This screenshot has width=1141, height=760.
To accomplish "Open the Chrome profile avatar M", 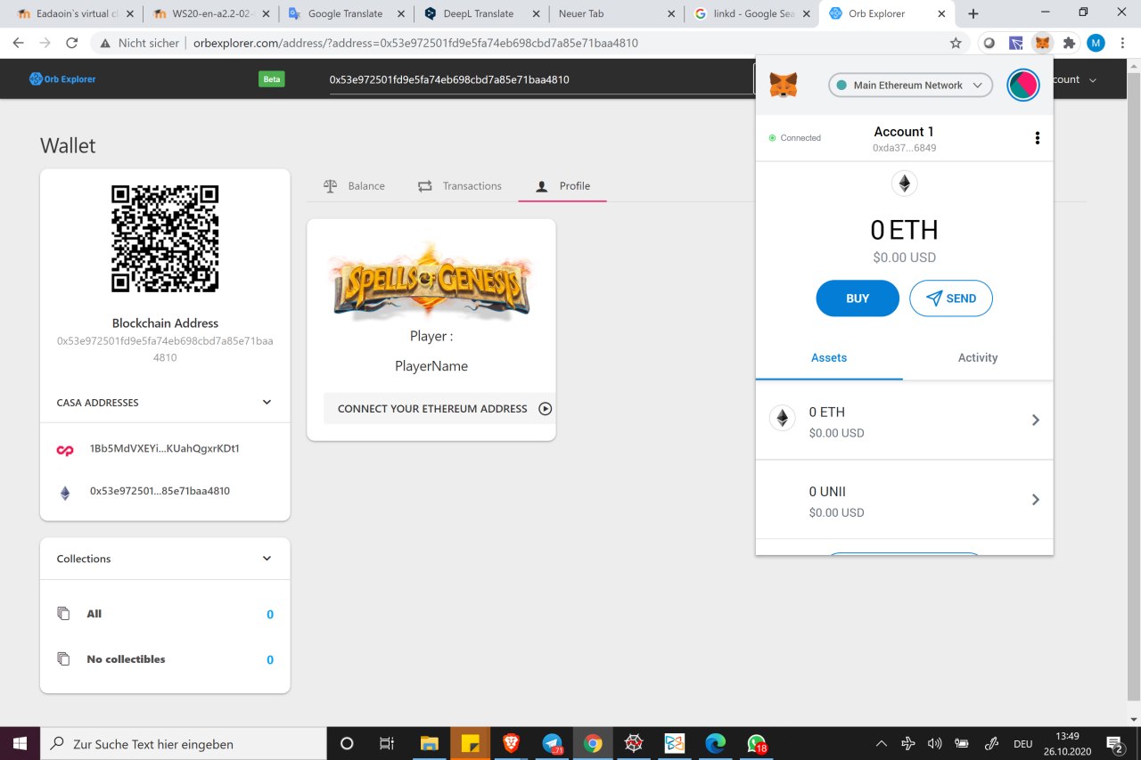I will [1096, 43].
